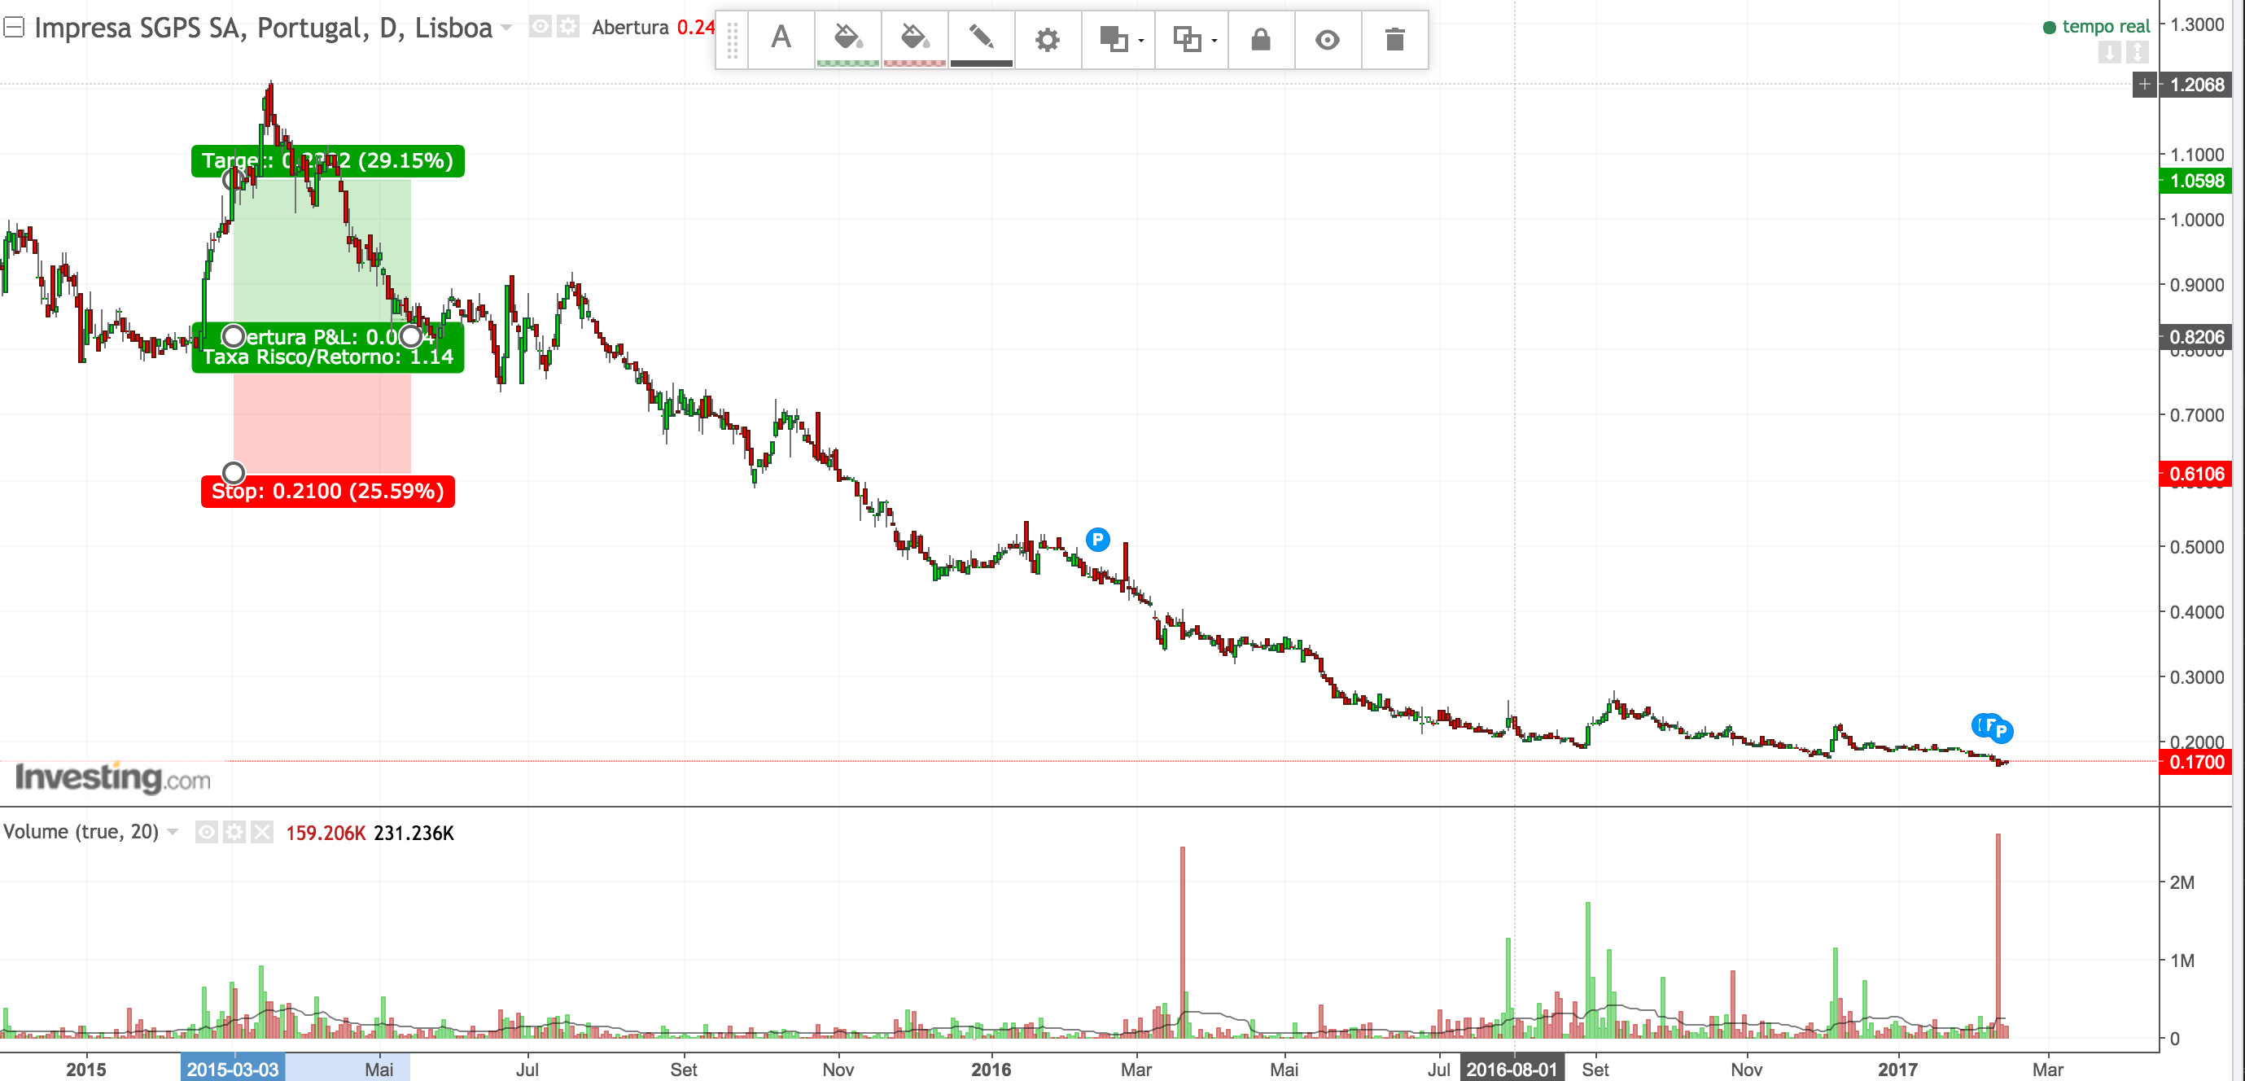
Task: Open bring-to-front layer order dropdown
Action: tap(1120, 39)
